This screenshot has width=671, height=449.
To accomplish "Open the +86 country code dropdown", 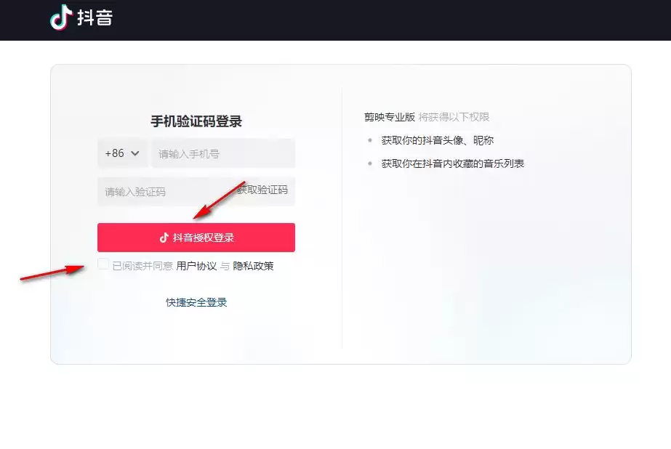I will click(x=122, y=153).
